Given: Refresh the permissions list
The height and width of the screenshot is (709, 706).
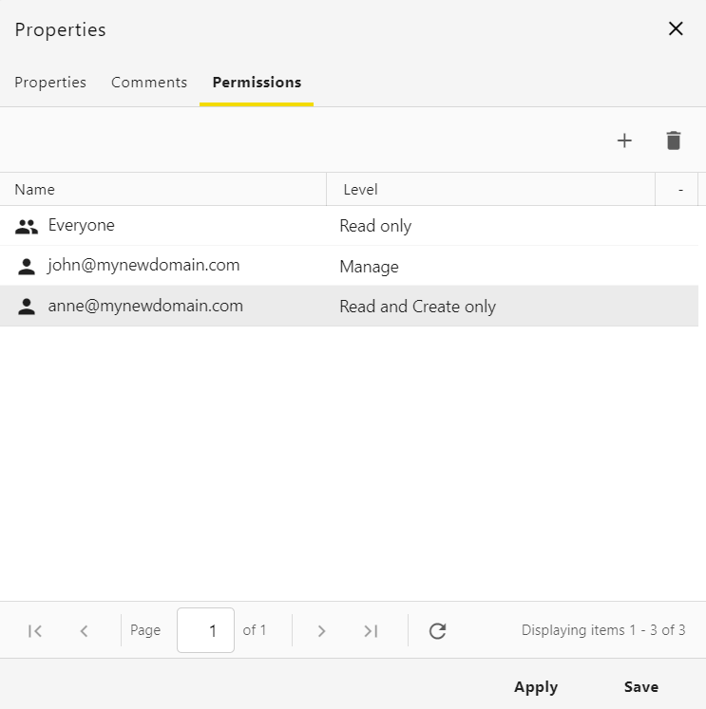Looking at the screenshot, I should (438, 631).
